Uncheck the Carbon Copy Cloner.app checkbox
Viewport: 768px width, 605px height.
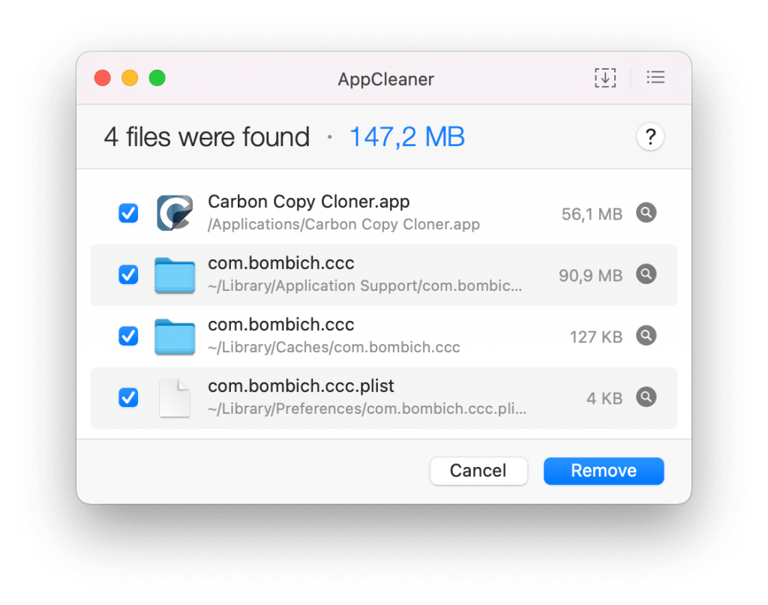128,214
